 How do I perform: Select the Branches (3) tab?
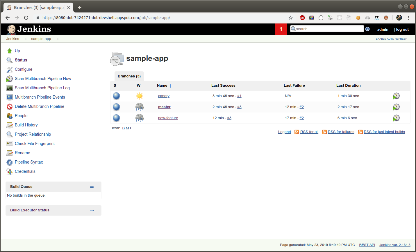pos(129,76)
